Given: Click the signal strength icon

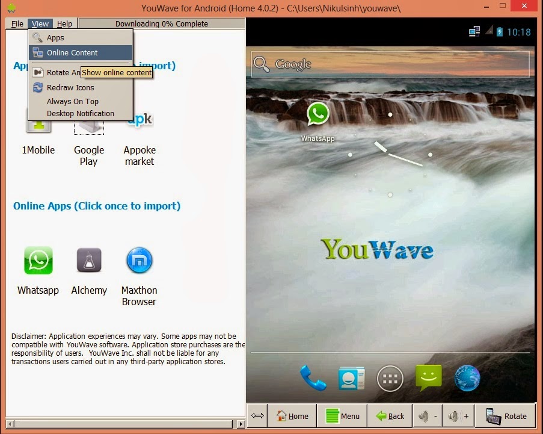Looking at the screenshot, I should pos(489,31).
